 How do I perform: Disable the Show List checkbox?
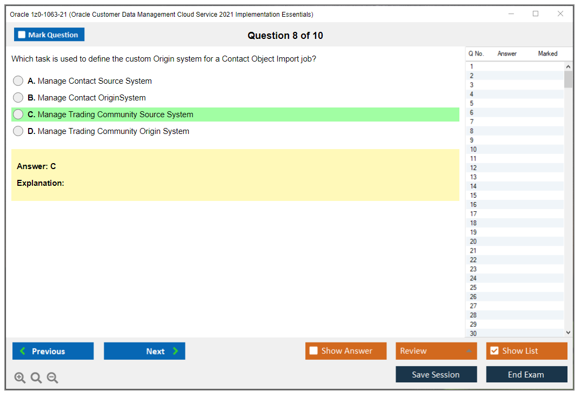[x=494, y=351]
